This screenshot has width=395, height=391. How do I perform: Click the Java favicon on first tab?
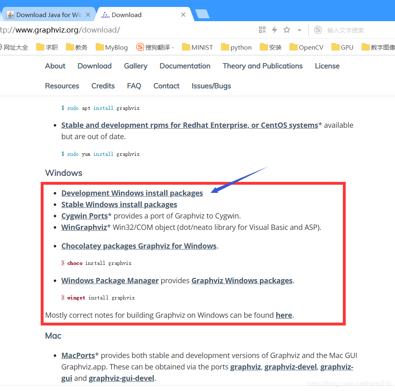click(x=10, y=15)
